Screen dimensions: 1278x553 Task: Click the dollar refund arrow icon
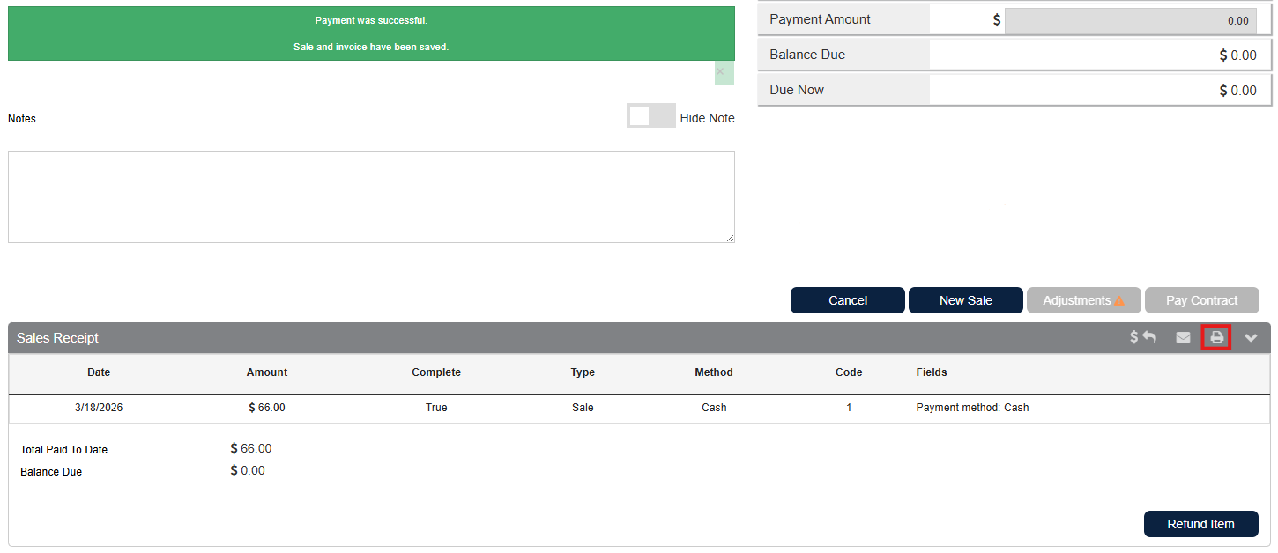(1143, 337)
